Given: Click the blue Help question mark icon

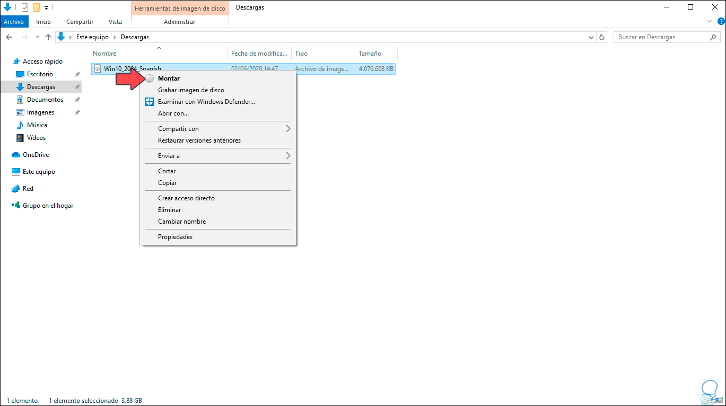Looking at the screenshot, I should pyautogui.click(x=720, y=22).
